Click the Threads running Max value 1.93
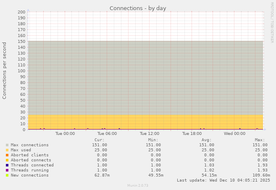Viewport: 276px width, 190px height. point(263,170)
